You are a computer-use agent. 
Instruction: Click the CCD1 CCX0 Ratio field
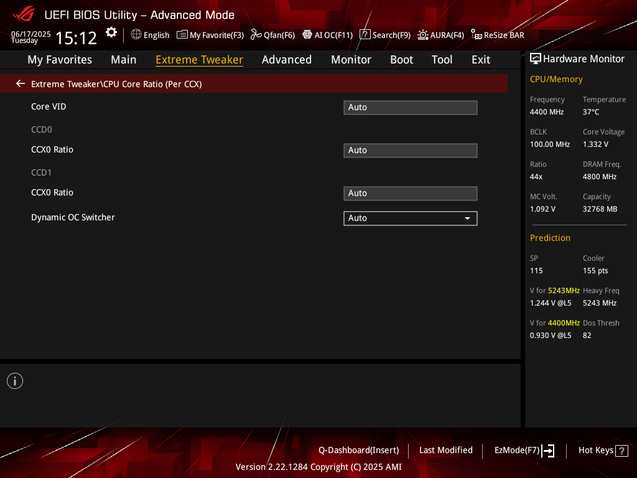tap(411, 194)
